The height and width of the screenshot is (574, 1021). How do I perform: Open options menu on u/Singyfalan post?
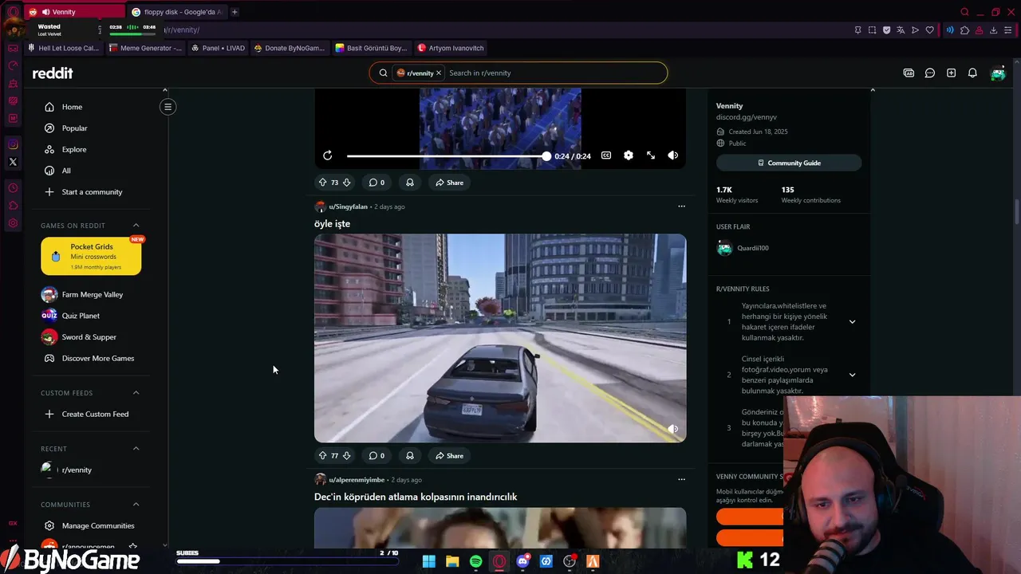coord(681,206)
